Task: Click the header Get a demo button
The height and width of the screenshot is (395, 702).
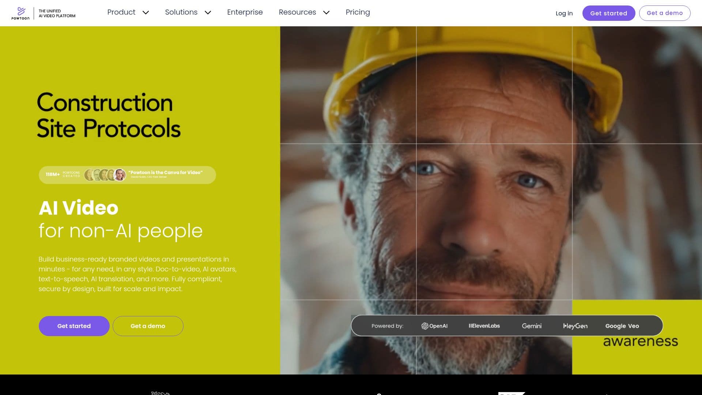Action: tap(664, 13)
